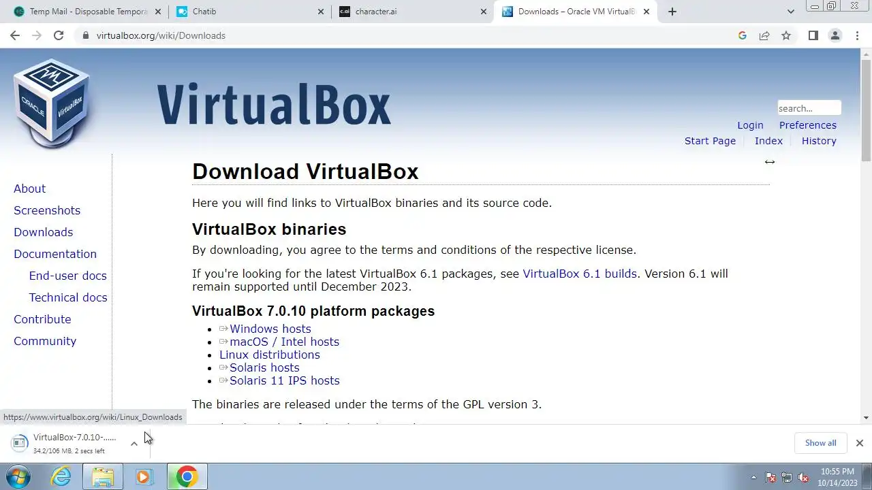Open the Chrome profile icon

pos(835,35)
